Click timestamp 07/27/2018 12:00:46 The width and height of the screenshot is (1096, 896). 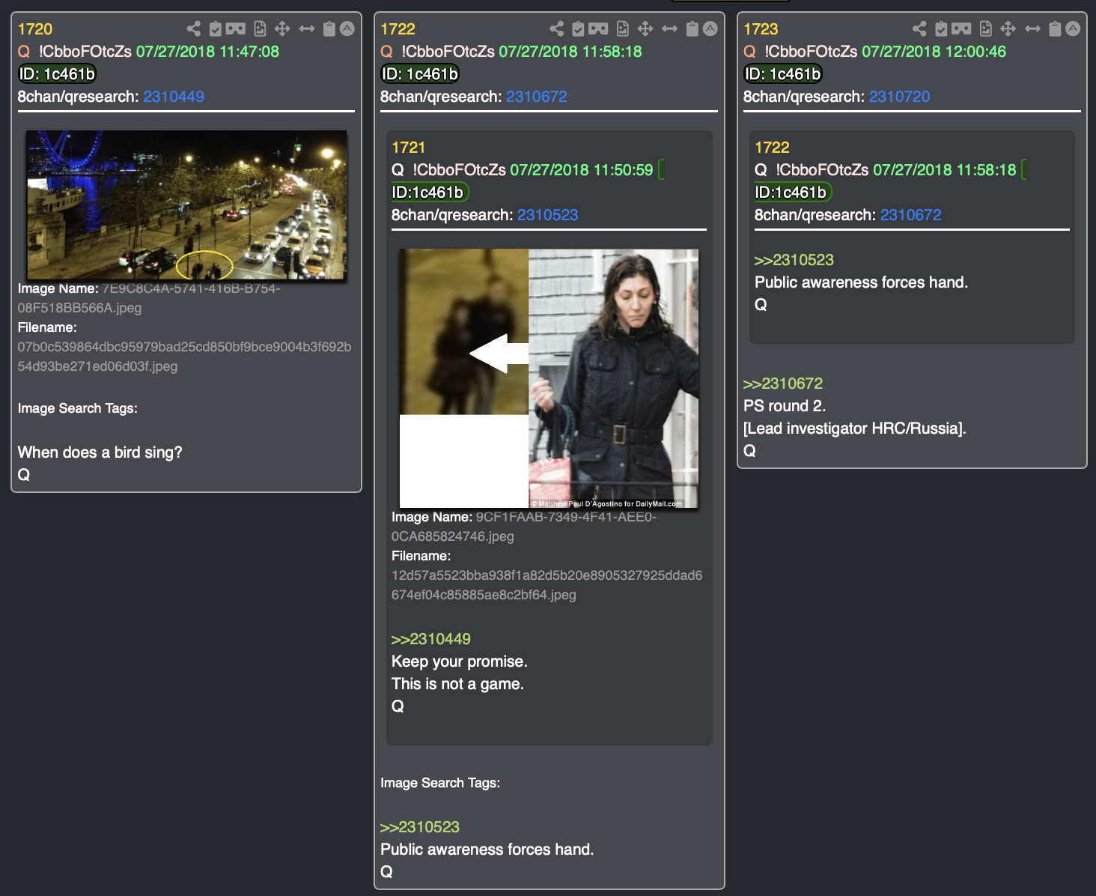934,52
